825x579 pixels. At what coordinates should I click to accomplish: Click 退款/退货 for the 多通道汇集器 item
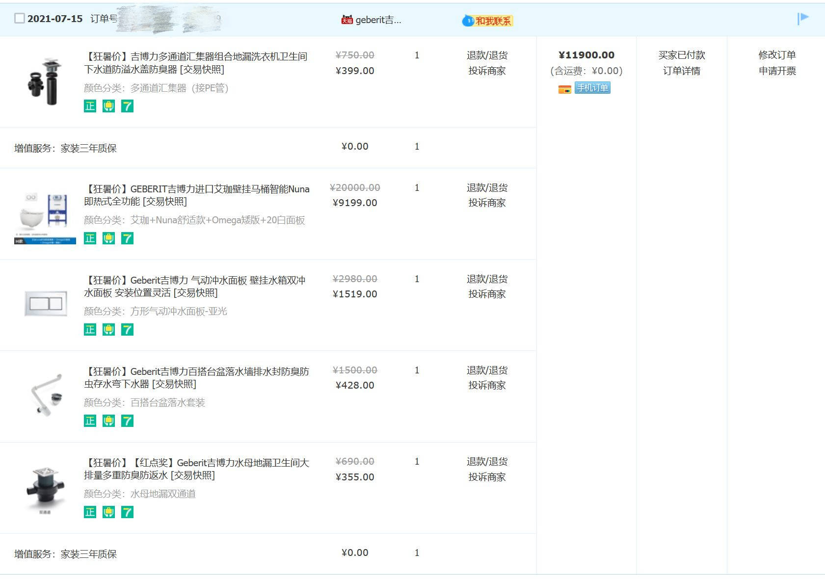[x=487, y=55]
